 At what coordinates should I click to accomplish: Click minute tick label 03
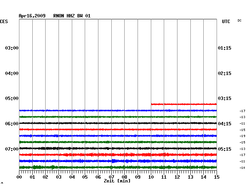[59, 177]
